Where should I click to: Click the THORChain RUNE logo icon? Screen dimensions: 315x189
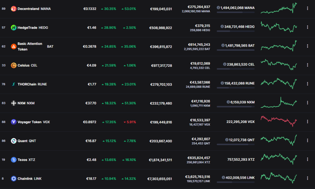pyautogui.click(x=13, y=84)
